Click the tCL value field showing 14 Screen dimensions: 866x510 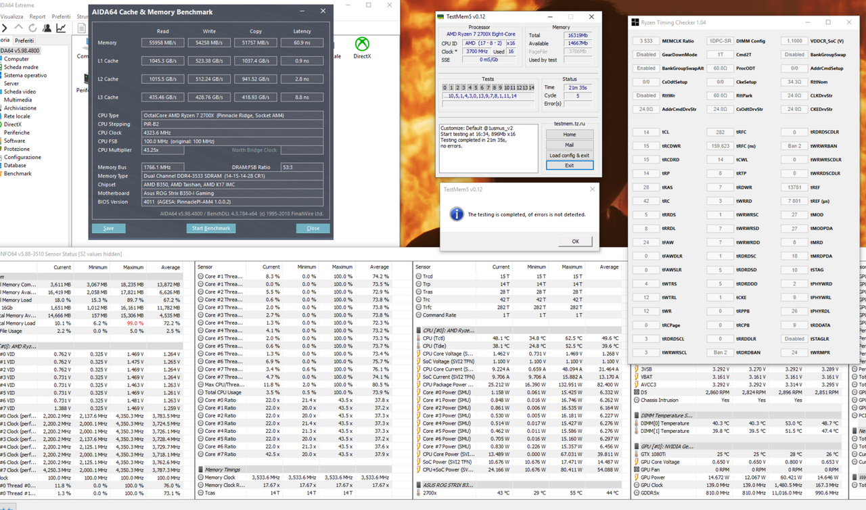(x=646, y=133)
